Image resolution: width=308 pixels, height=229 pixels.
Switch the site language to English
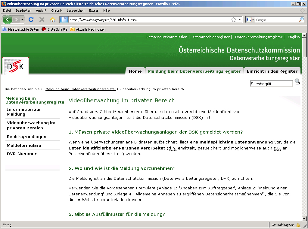click(293, 37)
